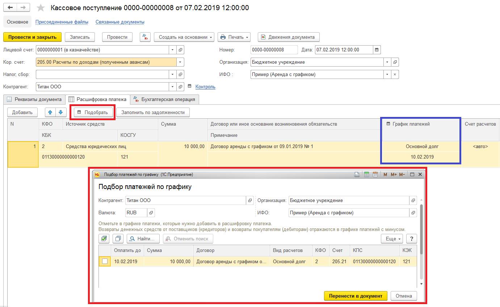Select the Основное navigation tab
The height and width of the screenshot is (307, 500).
coord(17,22)
